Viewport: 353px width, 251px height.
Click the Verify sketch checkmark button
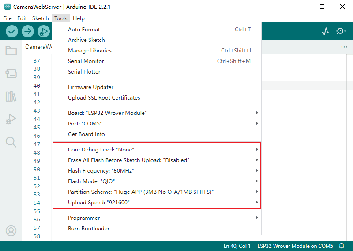coord(12,31)
